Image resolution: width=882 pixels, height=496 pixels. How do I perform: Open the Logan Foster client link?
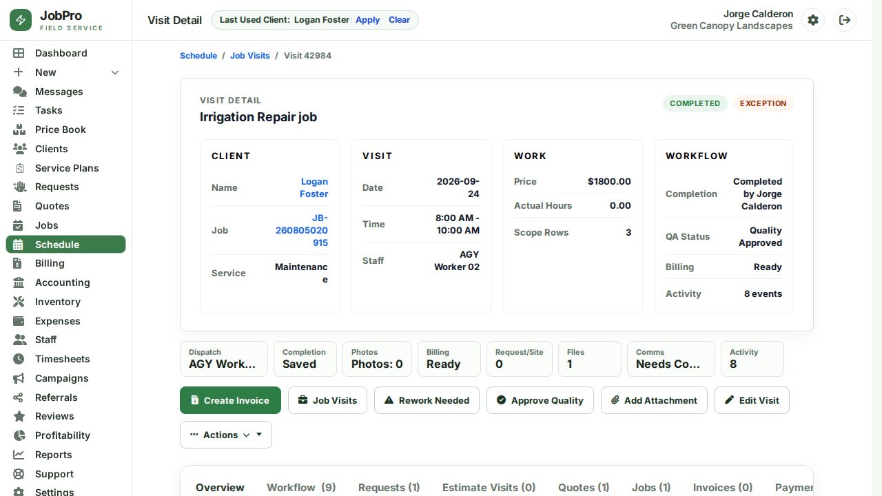(314, 187)
